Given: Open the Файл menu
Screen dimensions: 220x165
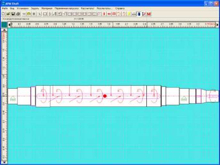Looking at the screenshot, I should point(5,8).
